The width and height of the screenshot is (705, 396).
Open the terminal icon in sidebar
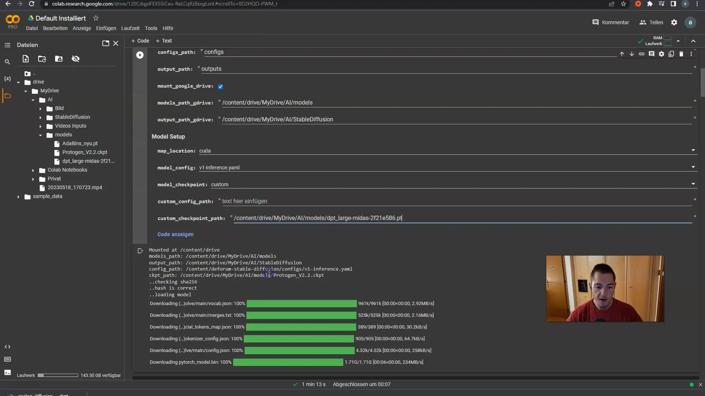tap(7, 373)
